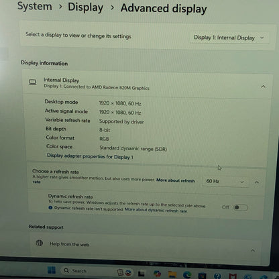Click the Variable refresh rate label
The height and width of the screenshot is (279, 279).
click(x=68, y=120)
